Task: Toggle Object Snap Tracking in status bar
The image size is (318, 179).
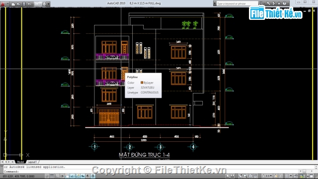Action: coord(73,176)
